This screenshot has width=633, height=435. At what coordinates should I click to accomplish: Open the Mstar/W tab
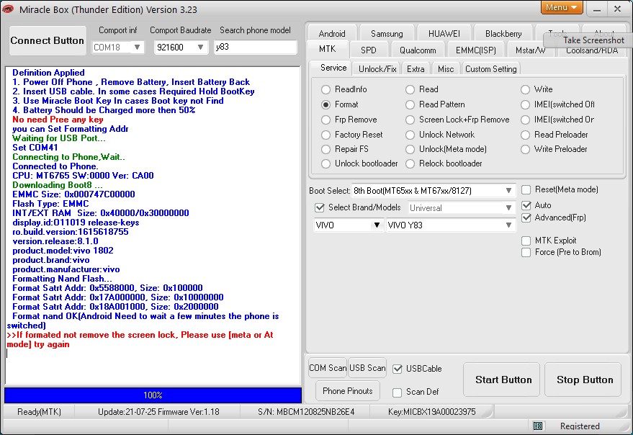point(531,50)
